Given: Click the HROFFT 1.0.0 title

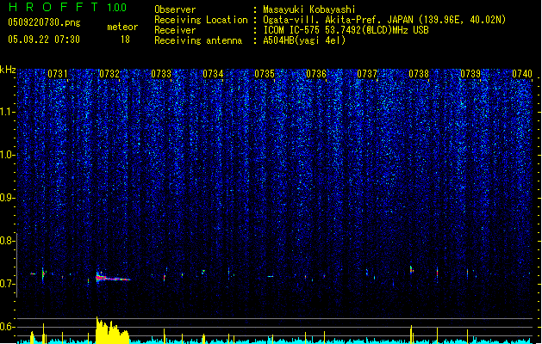Looking at the screenshot, I should point(67,7).
